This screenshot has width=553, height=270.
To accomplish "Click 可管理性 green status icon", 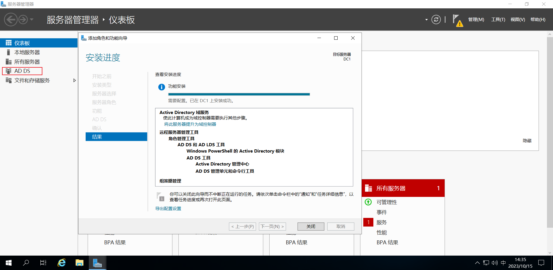I will click(x=368, y=202).
